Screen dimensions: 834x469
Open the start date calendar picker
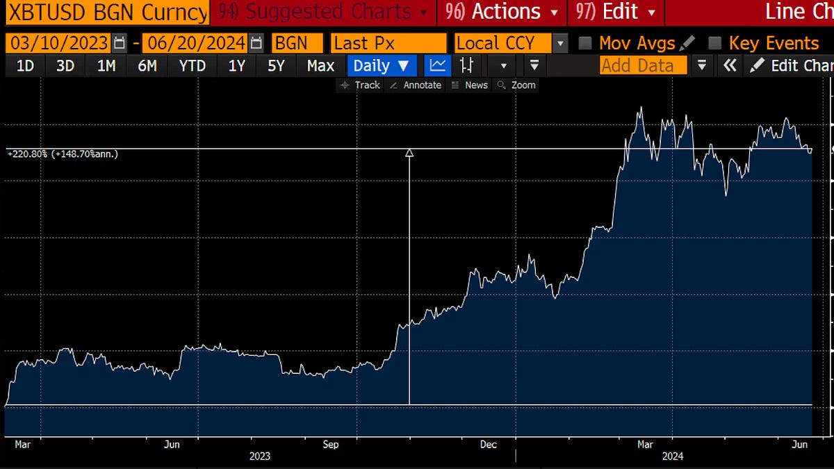pyautogui.click(x=120, y=43)
